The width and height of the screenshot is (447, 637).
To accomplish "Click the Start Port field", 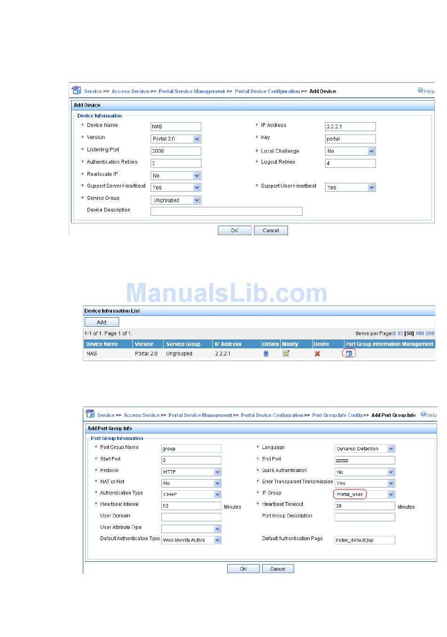I will tap(192, 460).
